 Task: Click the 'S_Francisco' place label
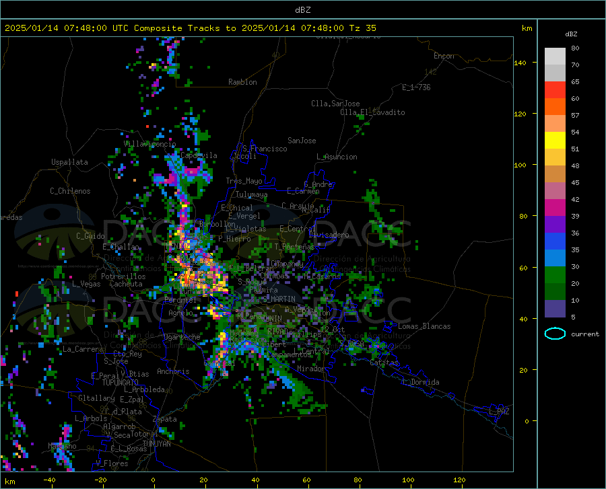pos(265,149)
